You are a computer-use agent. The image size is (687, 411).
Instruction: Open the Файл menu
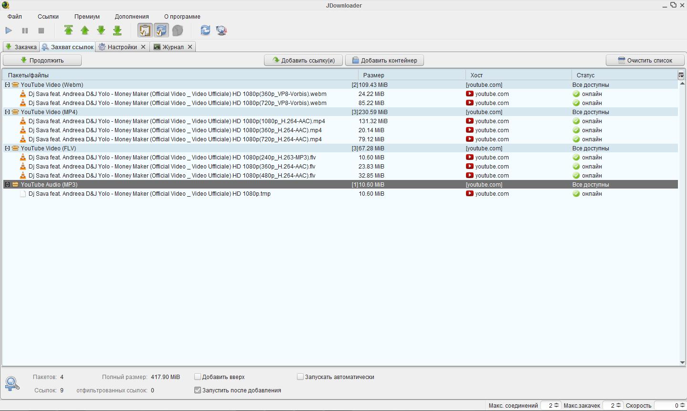tap(15, 16)
